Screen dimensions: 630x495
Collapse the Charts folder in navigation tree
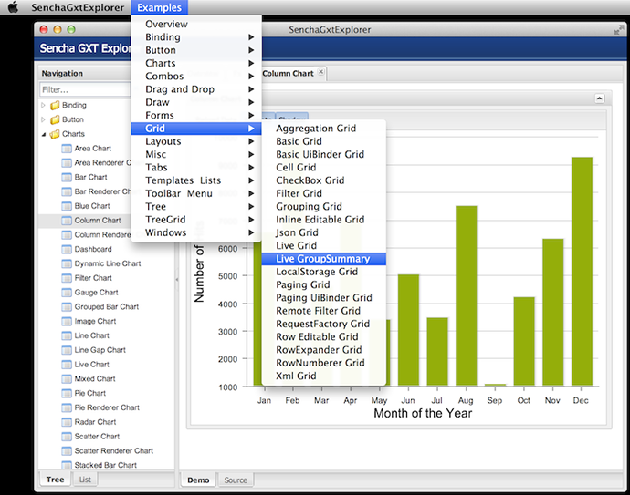click(44, 134)
